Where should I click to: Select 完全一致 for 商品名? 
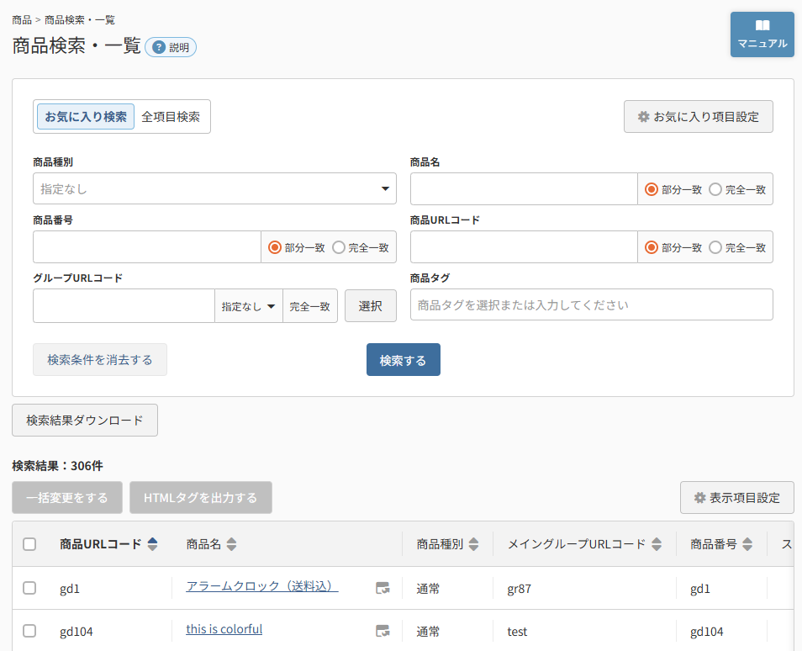(x=715, y=189)
